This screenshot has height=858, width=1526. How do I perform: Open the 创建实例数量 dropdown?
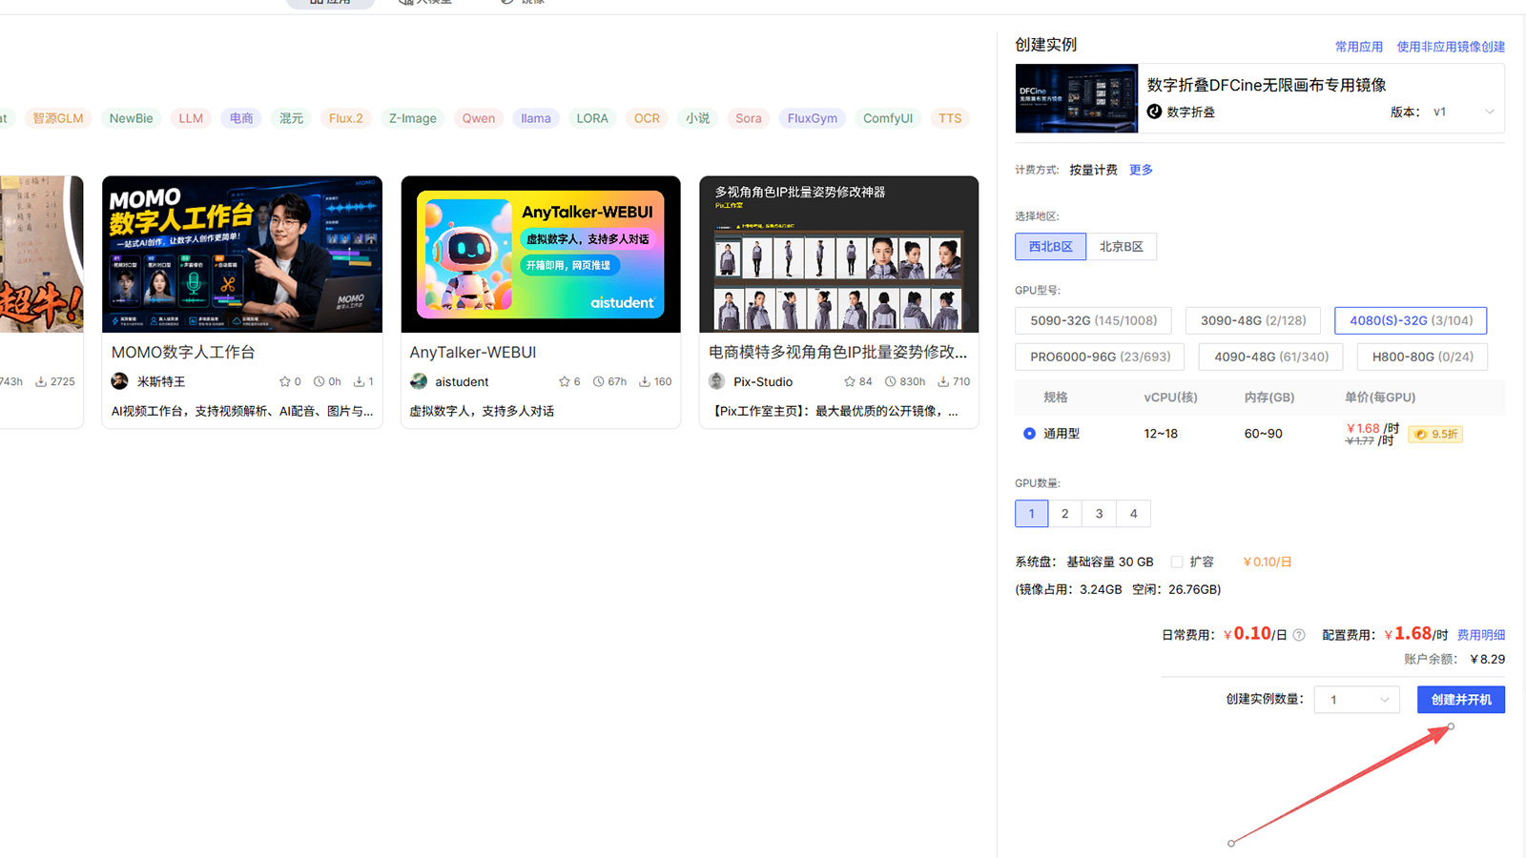tap(1357, 700)
